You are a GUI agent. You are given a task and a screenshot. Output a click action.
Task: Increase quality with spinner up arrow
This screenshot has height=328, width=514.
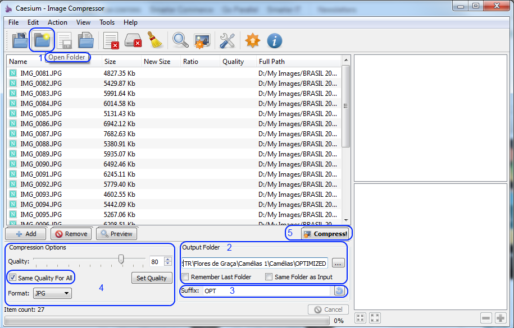(168, 259)
